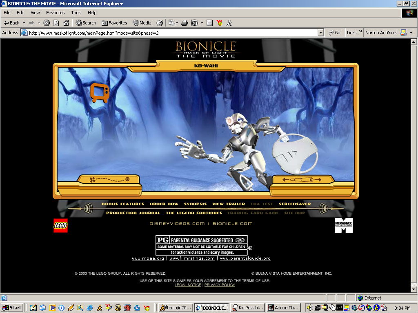The height and width of the screenshot is (313, 418).
Task: Expand the Back history dropdown arrow
Action: click(24, 23)
